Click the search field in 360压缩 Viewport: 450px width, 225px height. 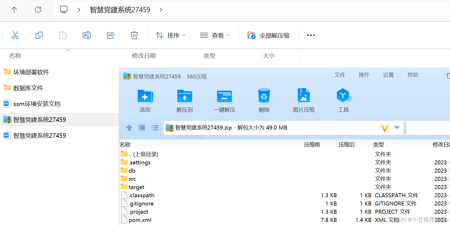tap(428, 128)
